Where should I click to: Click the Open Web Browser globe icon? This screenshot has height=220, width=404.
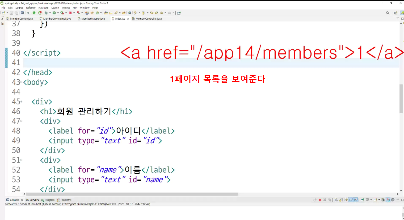130,13
